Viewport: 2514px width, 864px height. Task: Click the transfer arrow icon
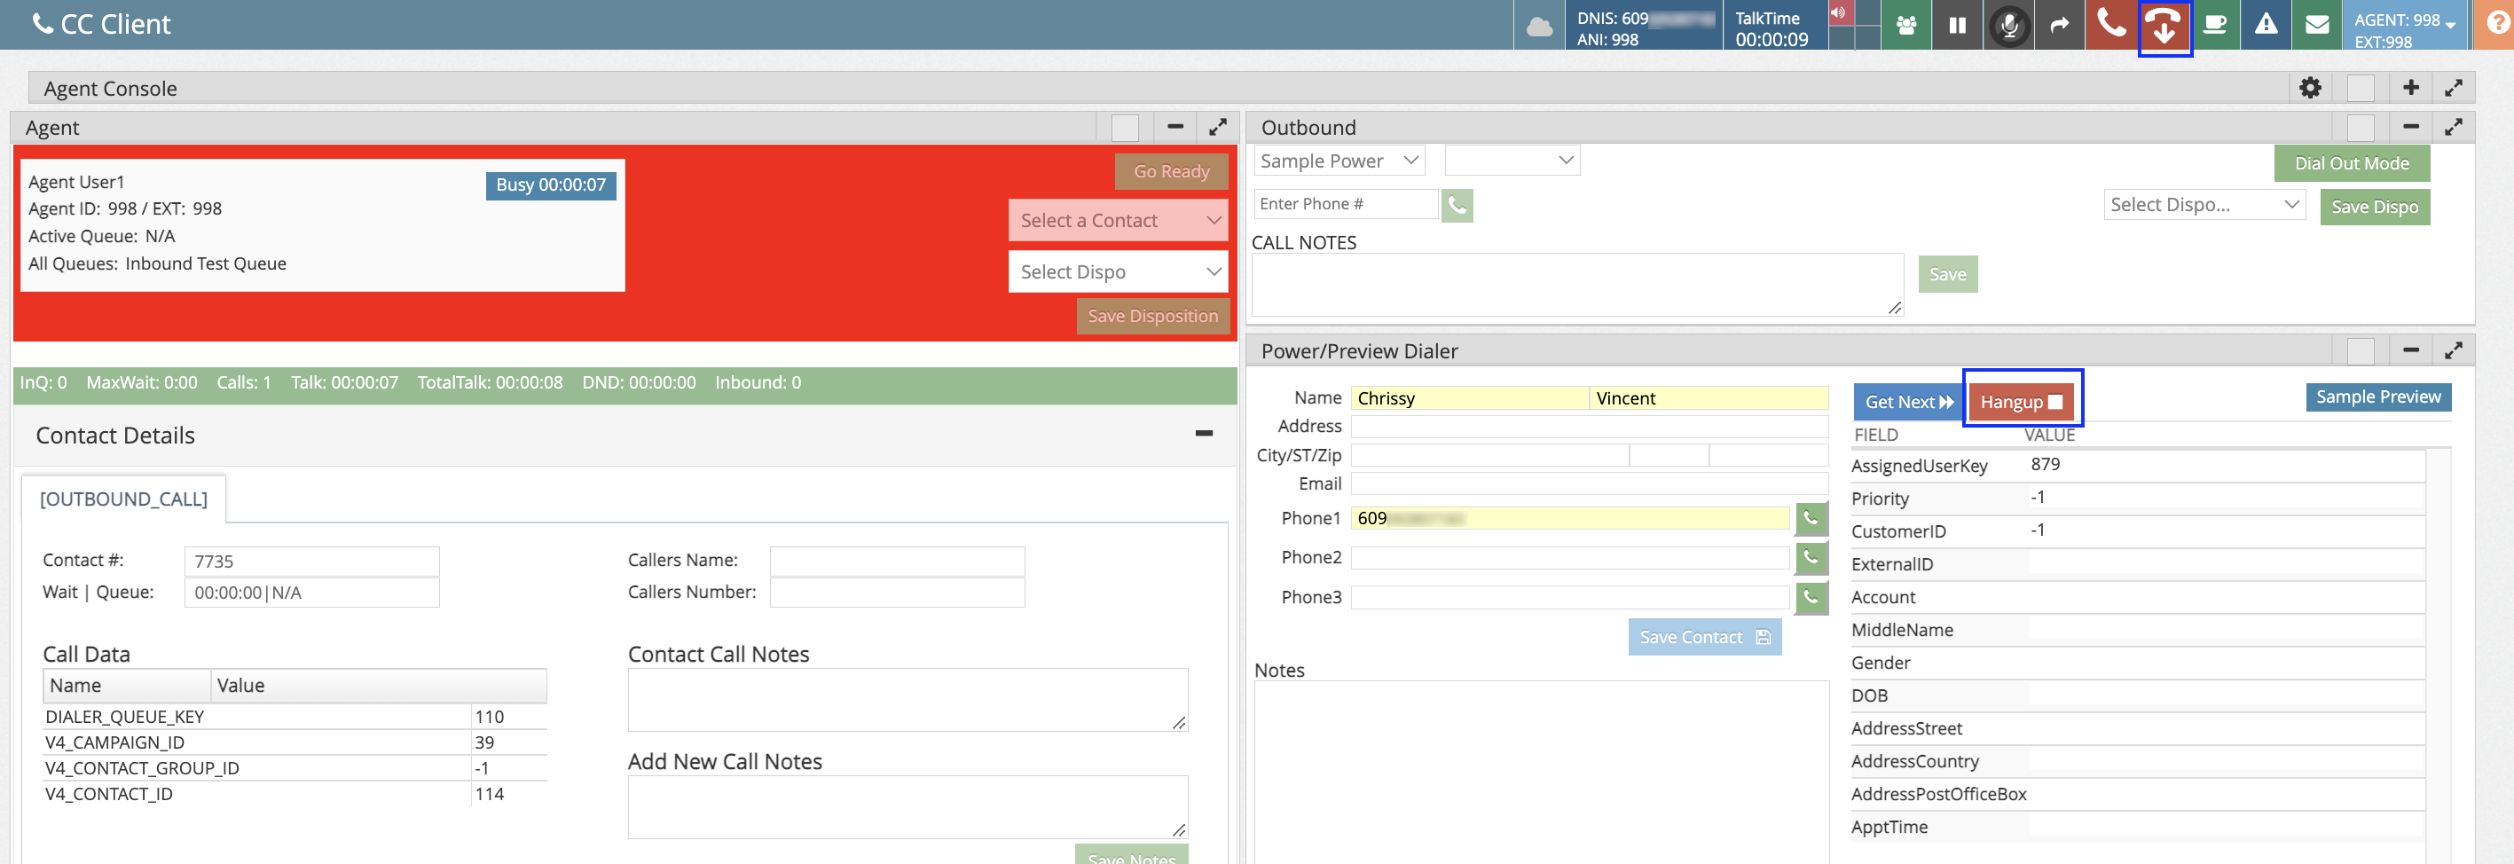(2059, 26)
